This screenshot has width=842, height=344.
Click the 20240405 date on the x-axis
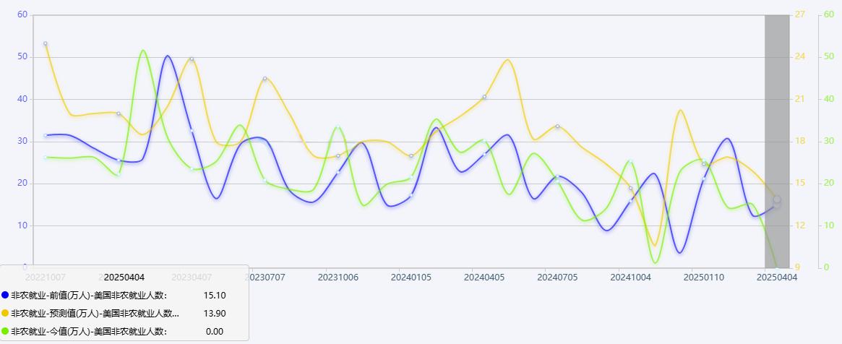pos(484,277)
